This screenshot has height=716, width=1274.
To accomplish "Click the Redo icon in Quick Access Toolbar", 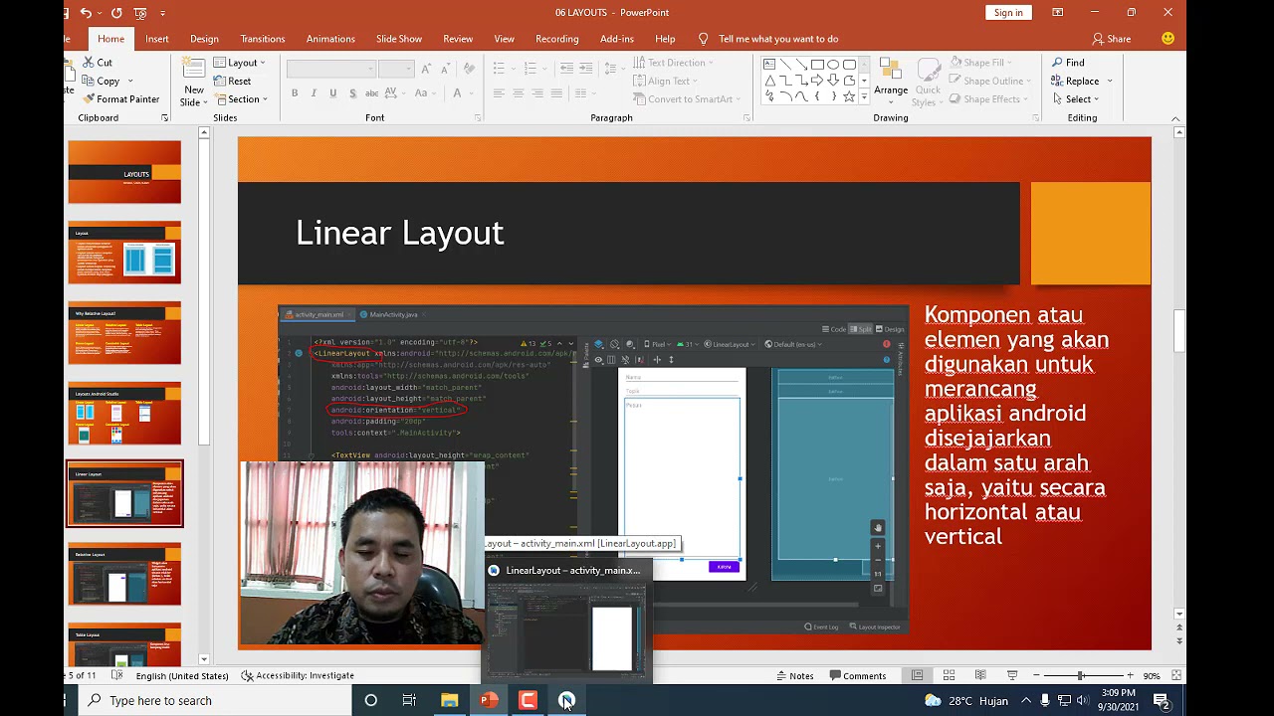I will [116, 13].
